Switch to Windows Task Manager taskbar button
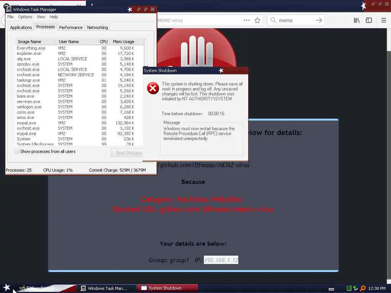This screenshot has height=293, width=391. click(106, 288)
